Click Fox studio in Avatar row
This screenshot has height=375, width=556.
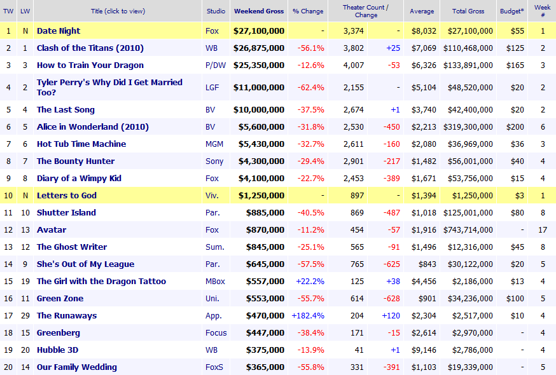coord(212,229)
